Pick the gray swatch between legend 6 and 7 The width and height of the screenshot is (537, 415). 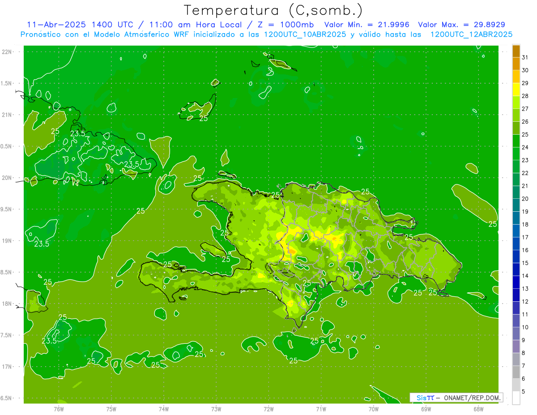pos(516,372)
